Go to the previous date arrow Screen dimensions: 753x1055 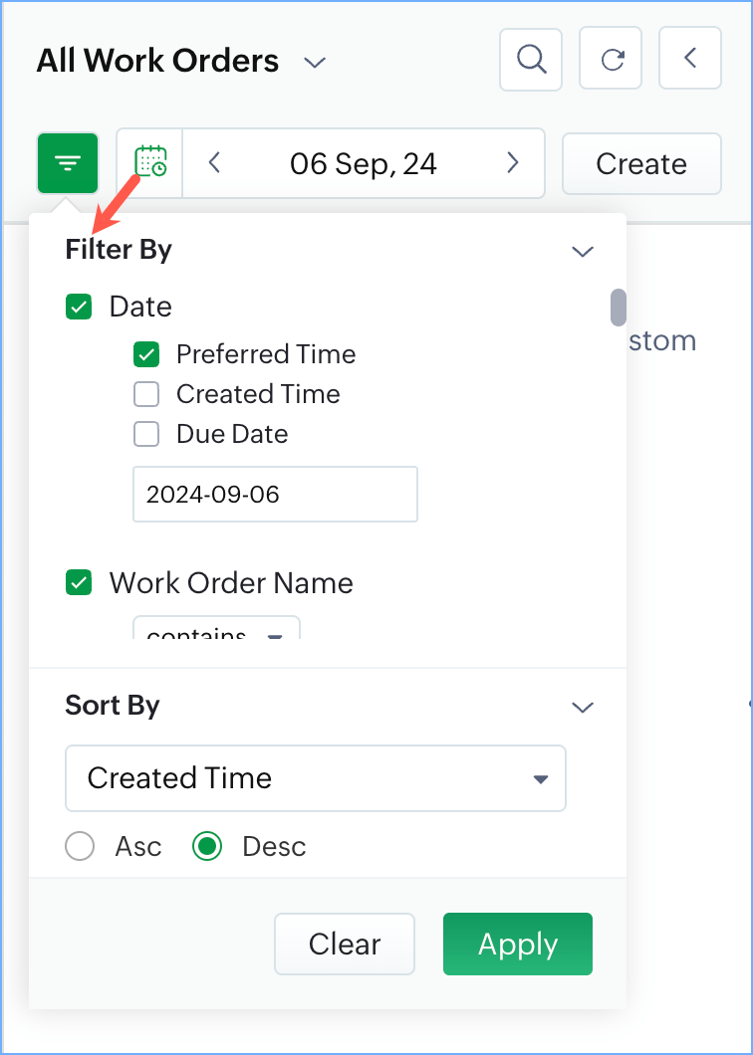(x=214, y=163)
